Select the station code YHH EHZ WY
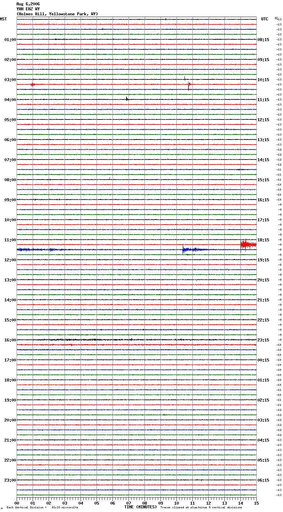This screenshot has width=283, height=512. [x=28, y=9]
